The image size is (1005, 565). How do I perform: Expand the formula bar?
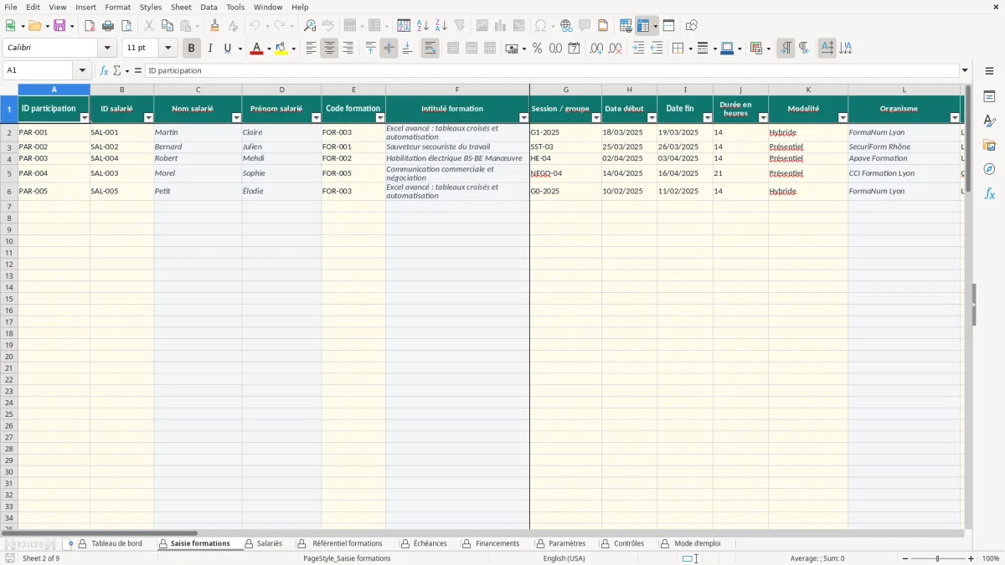pos(965,71)
